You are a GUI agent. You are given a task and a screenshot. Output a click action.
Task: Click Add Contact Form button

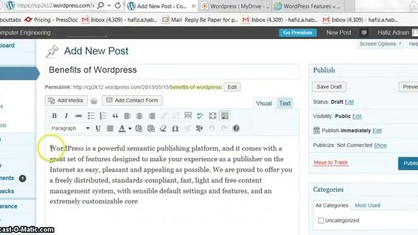(132, 101)
